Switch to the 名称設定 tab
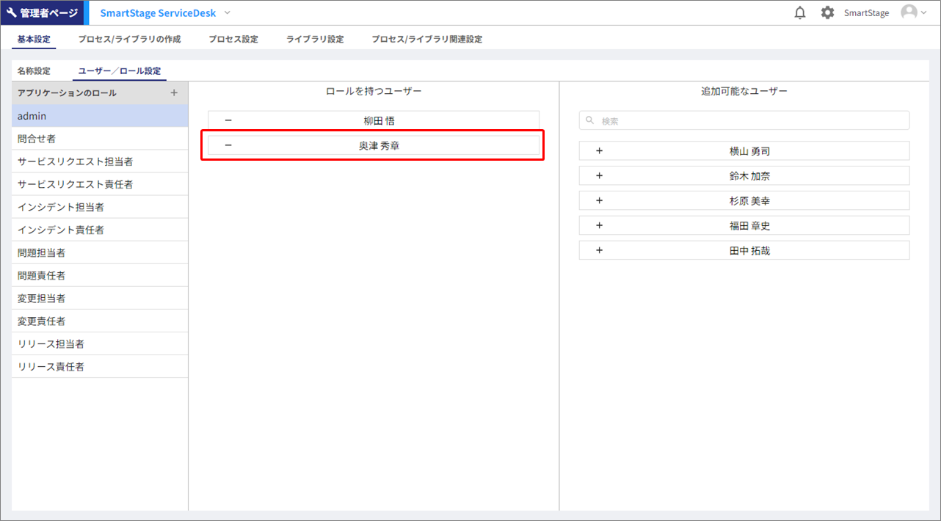The height and width of the screenshot is (521, 941). pyautogui.click(x=34, y=71)
